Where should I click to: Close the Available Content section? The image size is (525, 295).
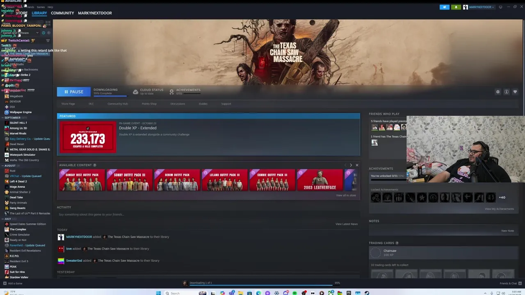(357, 165)
